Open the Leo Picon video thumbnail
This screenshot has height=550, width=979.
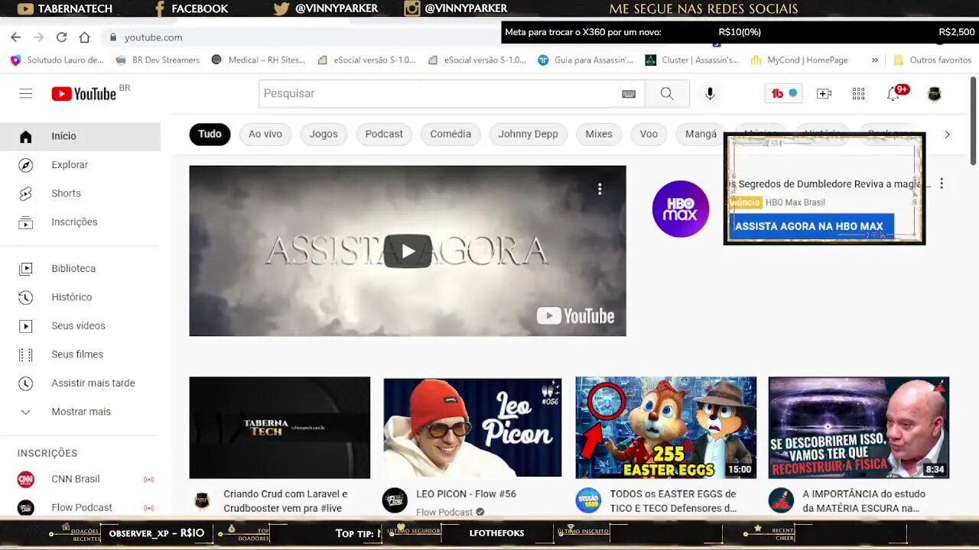(473, 428)
